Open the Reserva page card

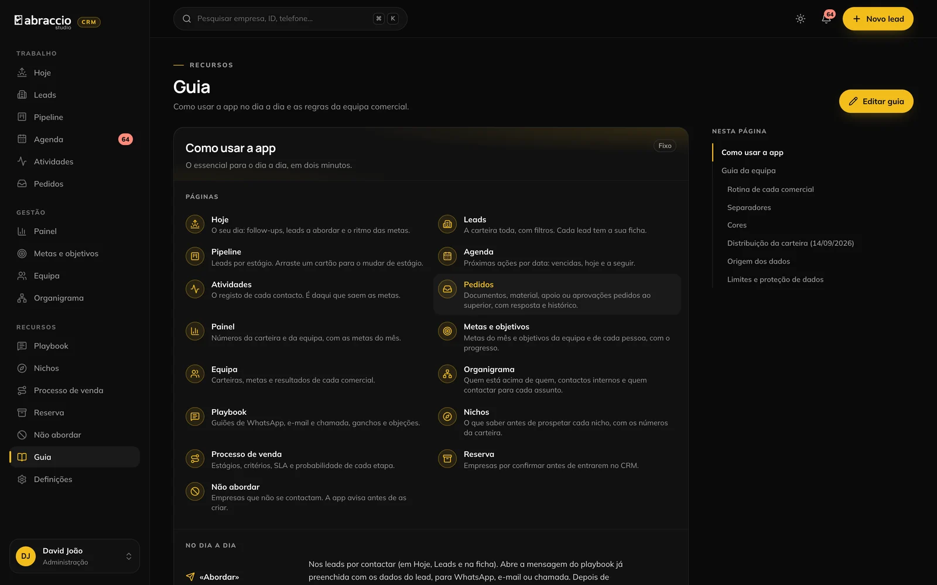pos(557,459)
